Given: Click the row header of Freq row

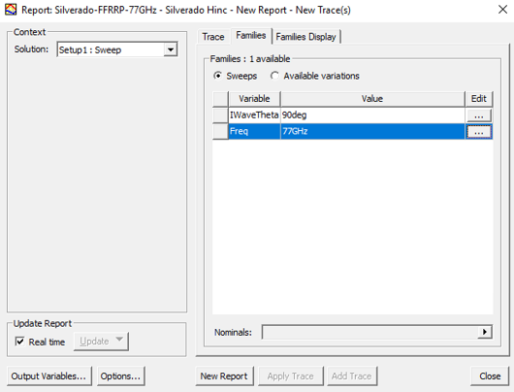Looking at the screenshot, I should [220, 132].
